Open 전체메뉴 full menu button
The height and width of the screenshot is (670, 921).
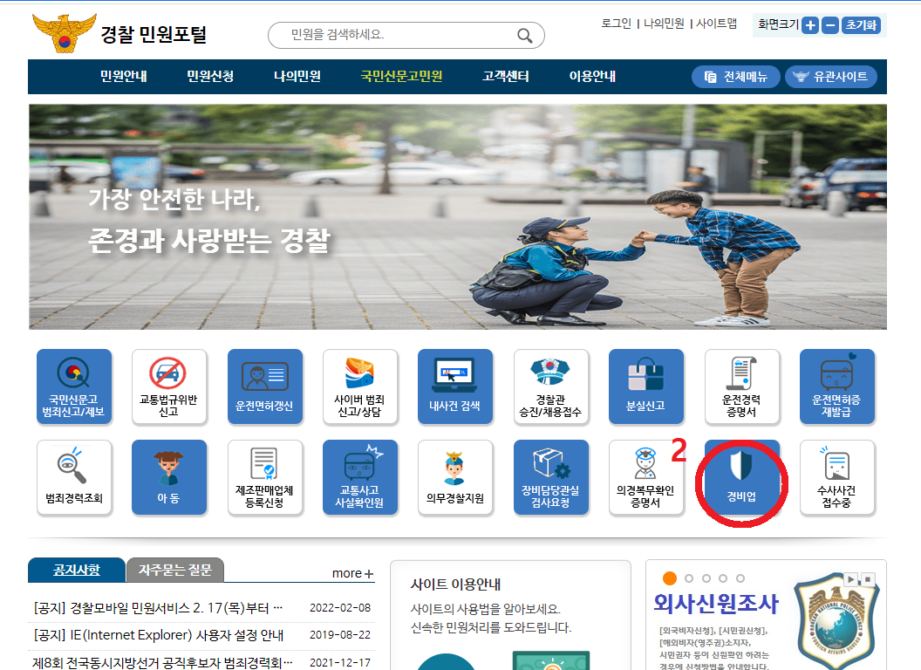tap(736, 77)
